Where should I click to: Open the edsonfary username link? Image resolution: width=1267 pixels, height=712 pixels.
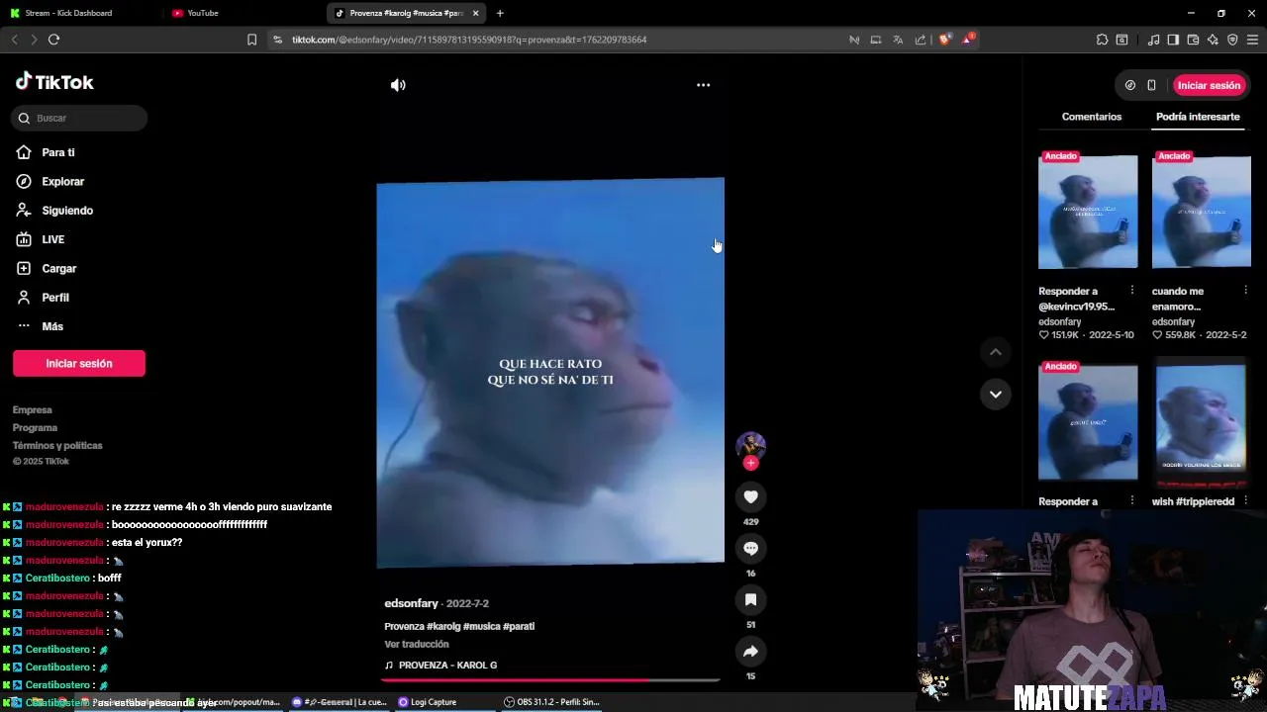pyautogui.click(x=411, y=603)
